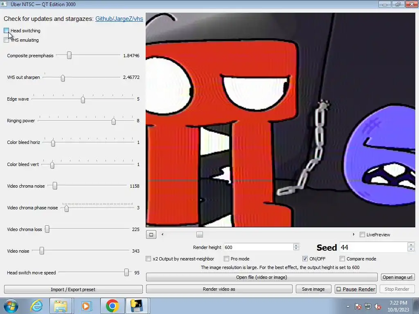The width and height of the screenshot is (419, 314).
Task: Click the Stop Render button
Action: pos(397,289)
